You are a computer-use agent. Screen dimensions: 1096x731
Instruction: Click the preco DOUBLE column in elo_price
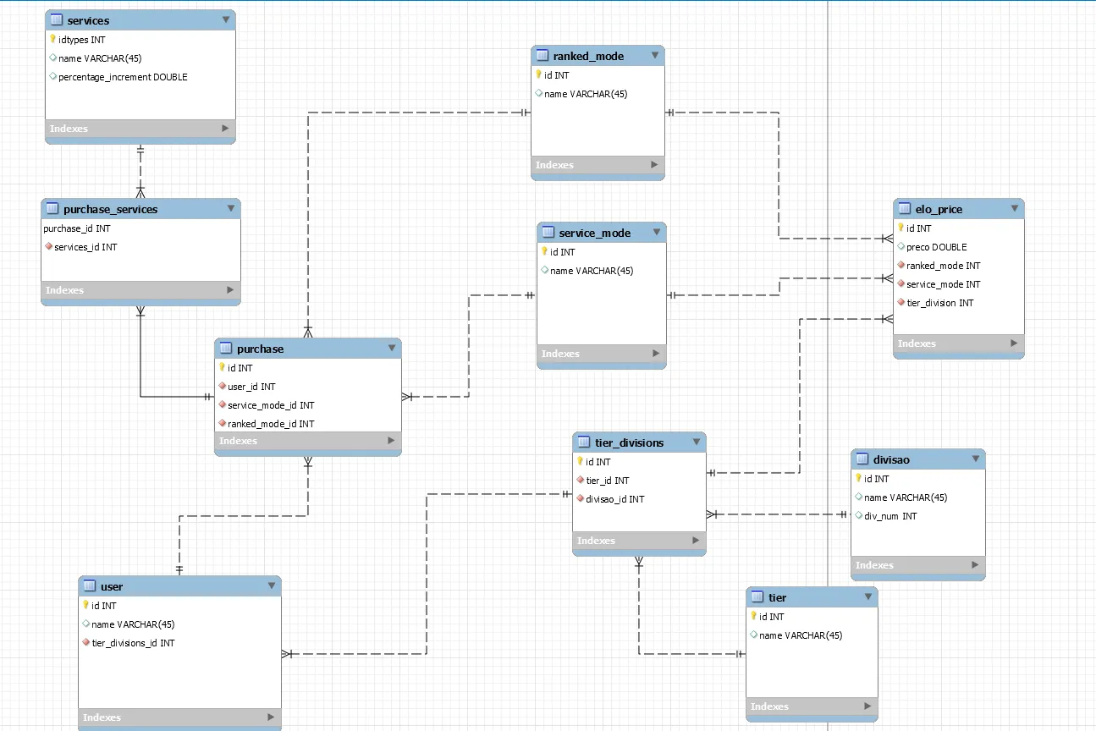(x=936, y=247)
